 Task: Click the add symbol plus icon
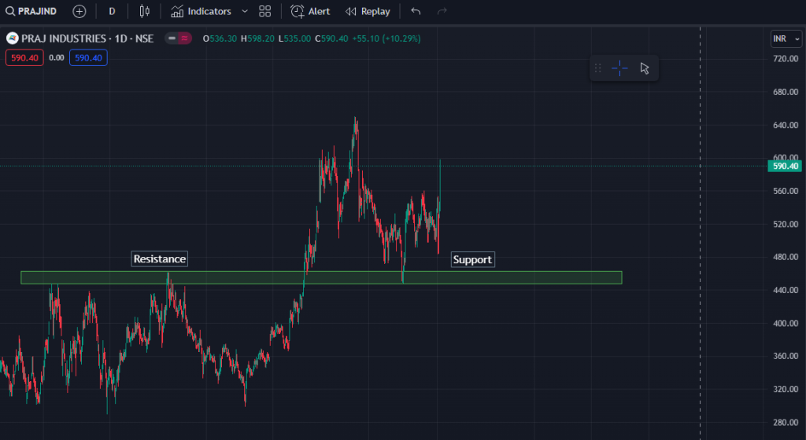(79, 11)
